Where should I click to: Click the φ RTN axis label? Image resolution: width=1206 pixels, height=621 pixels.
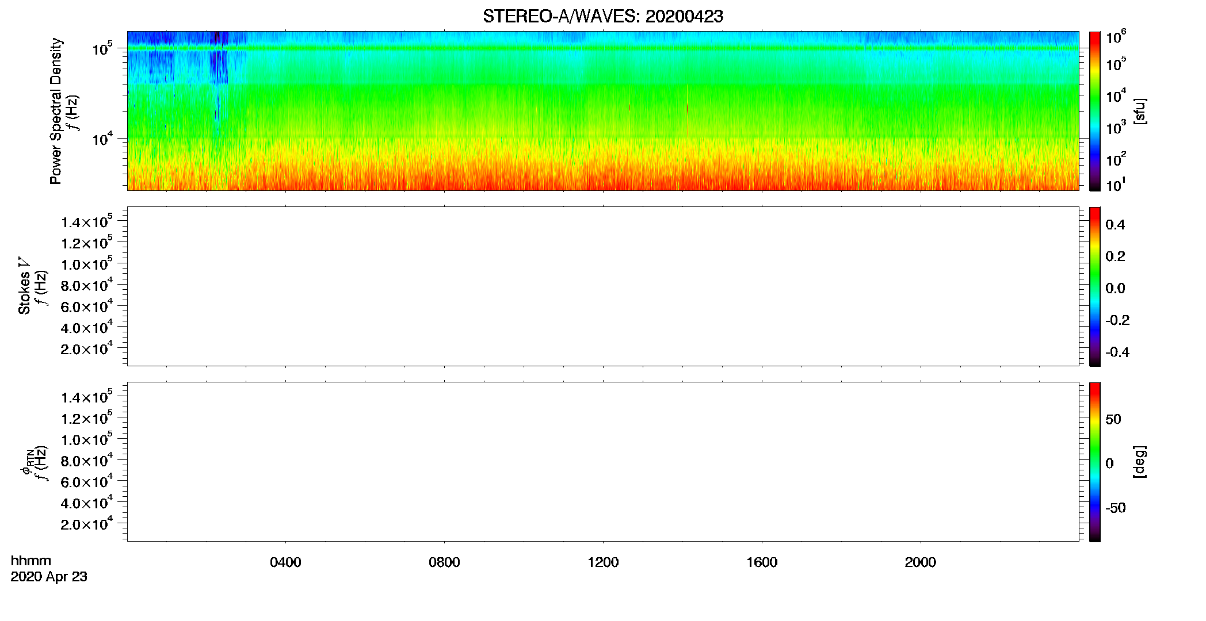pos(26,462)
